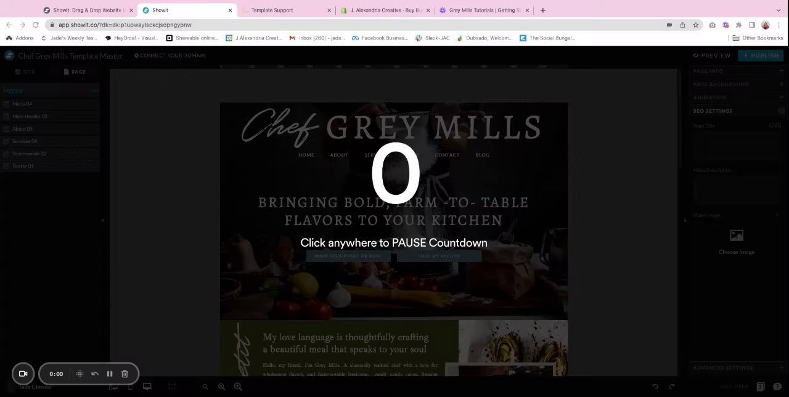Screen dimensions: 789x397
Task: Grab the Loom control bar grip icon
Action: click(x=80, y=374)
